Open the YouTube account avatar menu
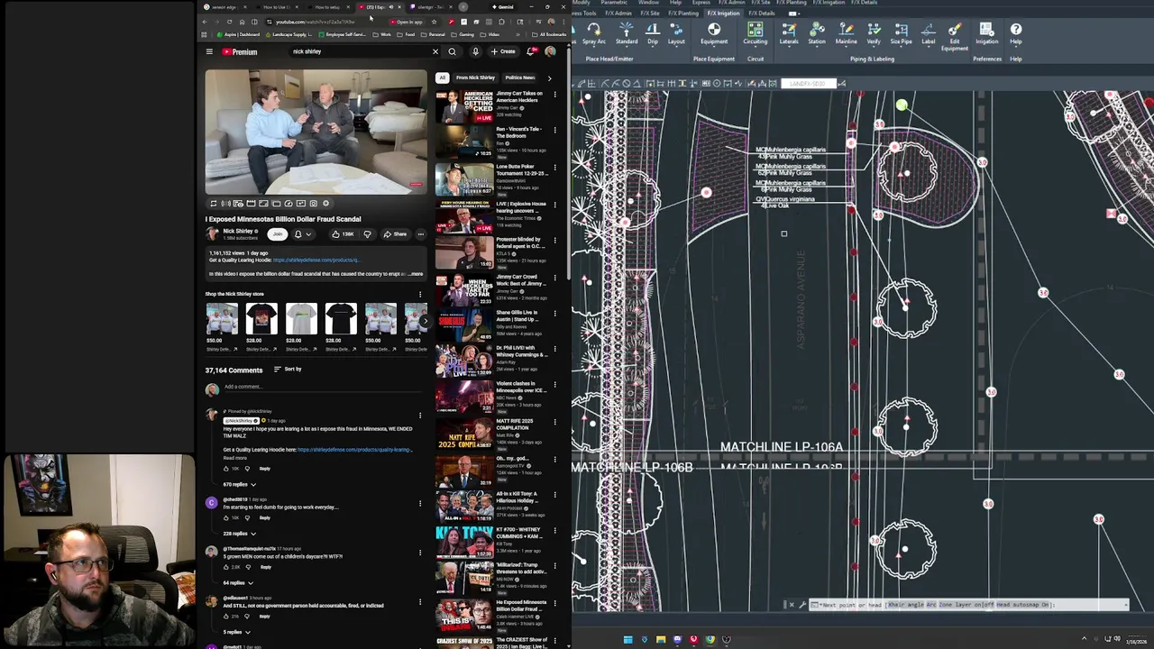Screen dimensions: 1154x649 pos(550,51)
